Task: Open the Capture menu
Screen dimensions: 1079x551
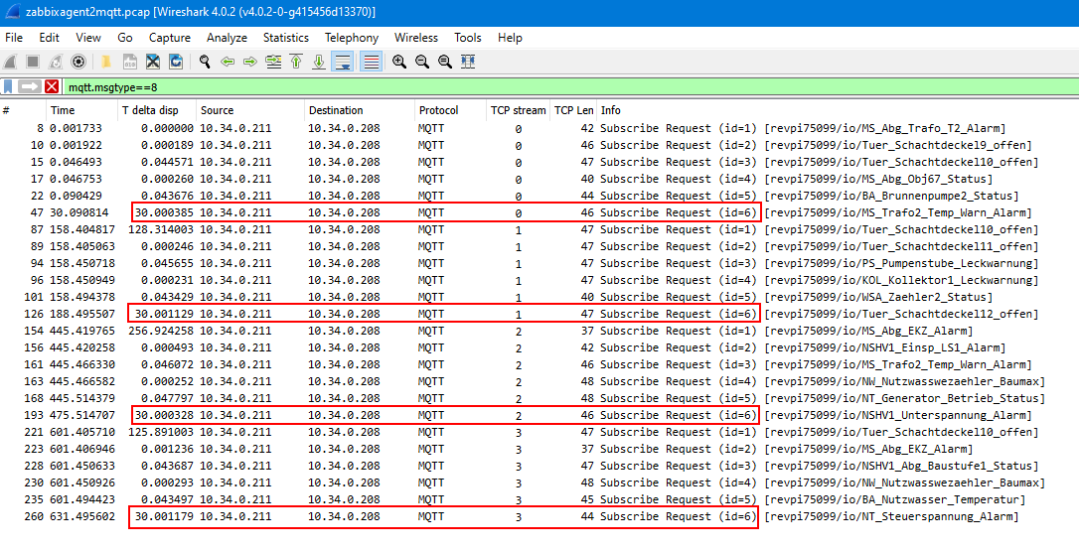Action: point(170,38)
